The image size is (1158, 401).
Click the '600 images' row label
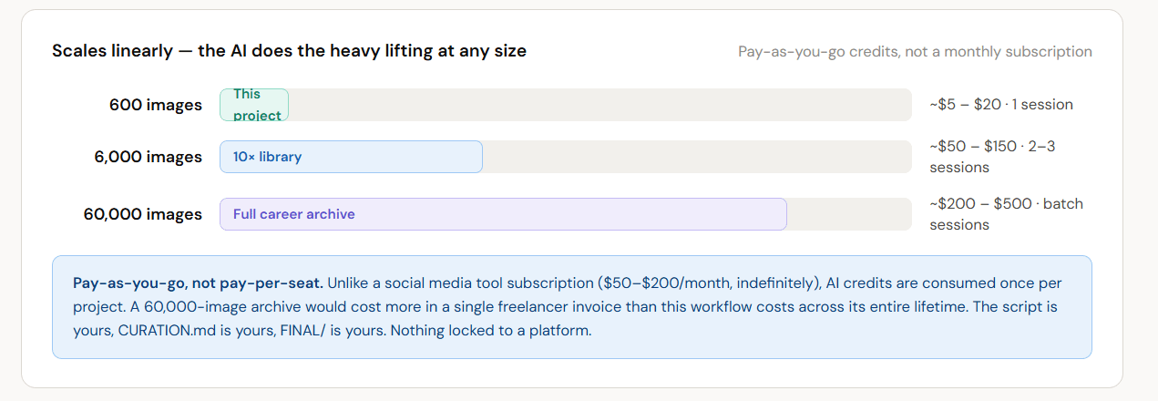point(156,105)
